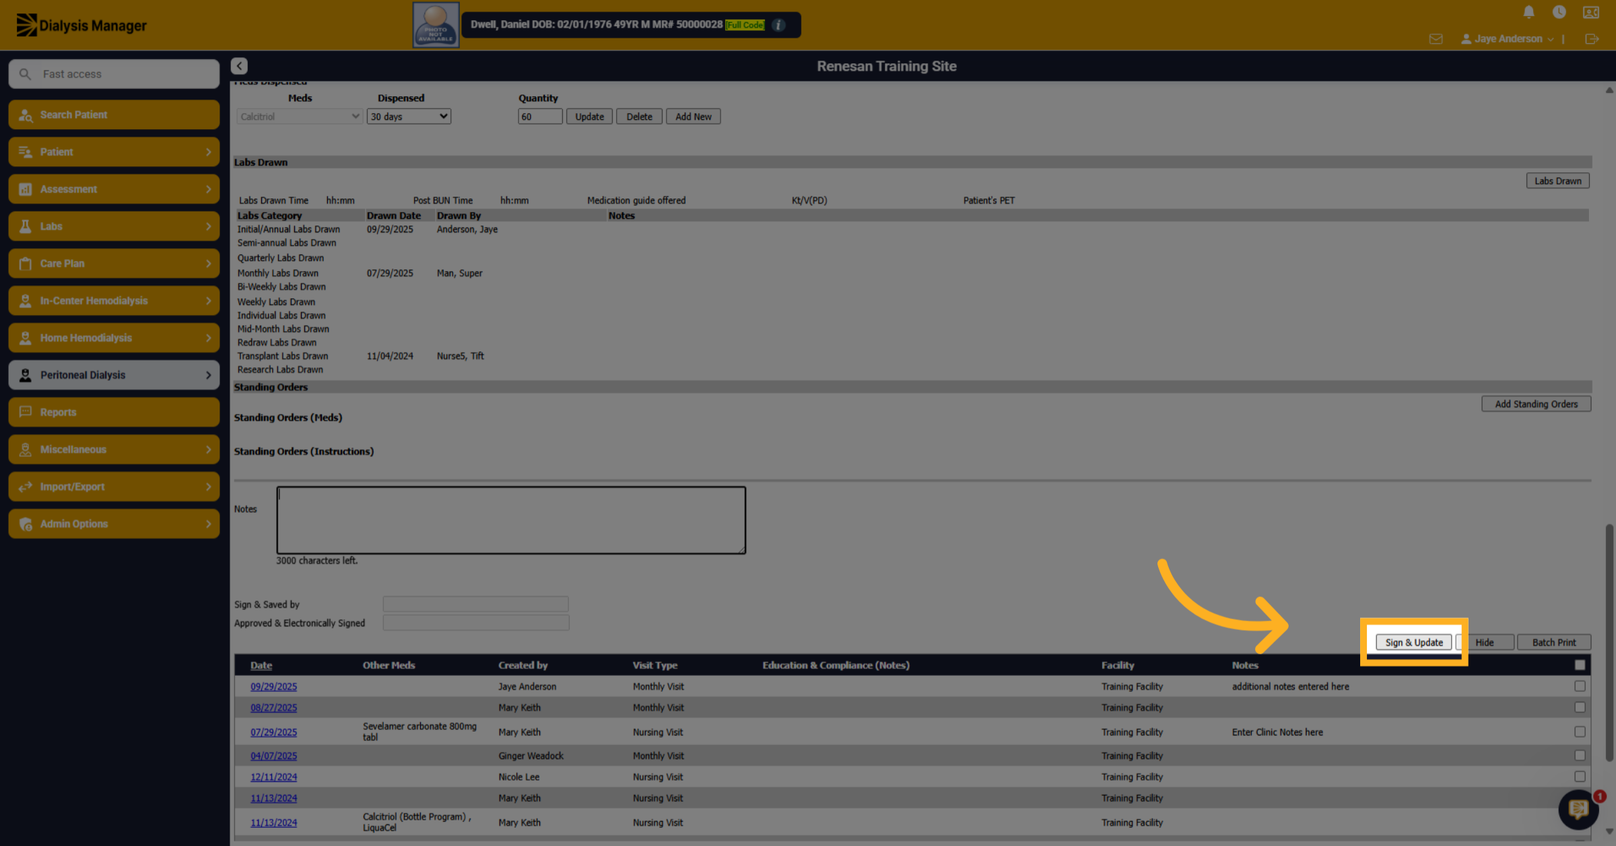Check the box for the 08/27/2025 visit

point(1580,707)
